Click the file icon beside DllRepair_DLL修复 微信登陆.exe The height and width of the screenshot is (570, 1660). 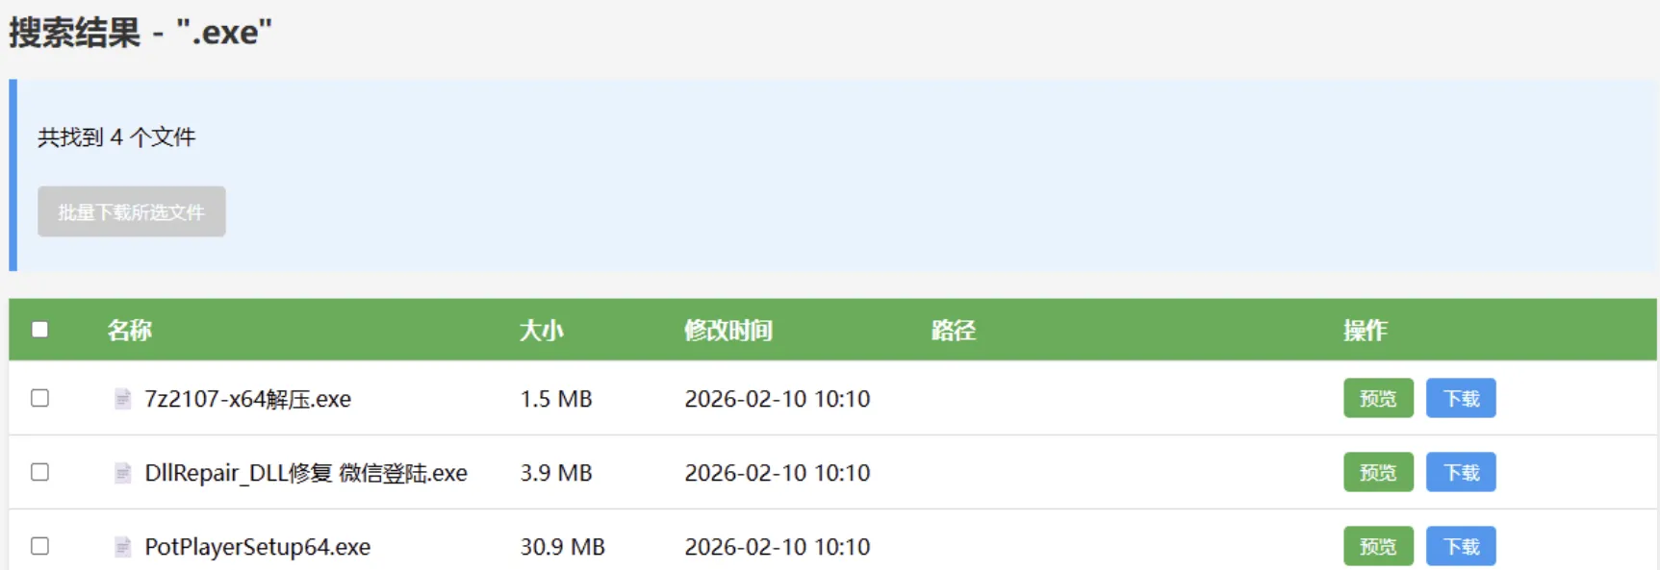(x=122, y=472)
